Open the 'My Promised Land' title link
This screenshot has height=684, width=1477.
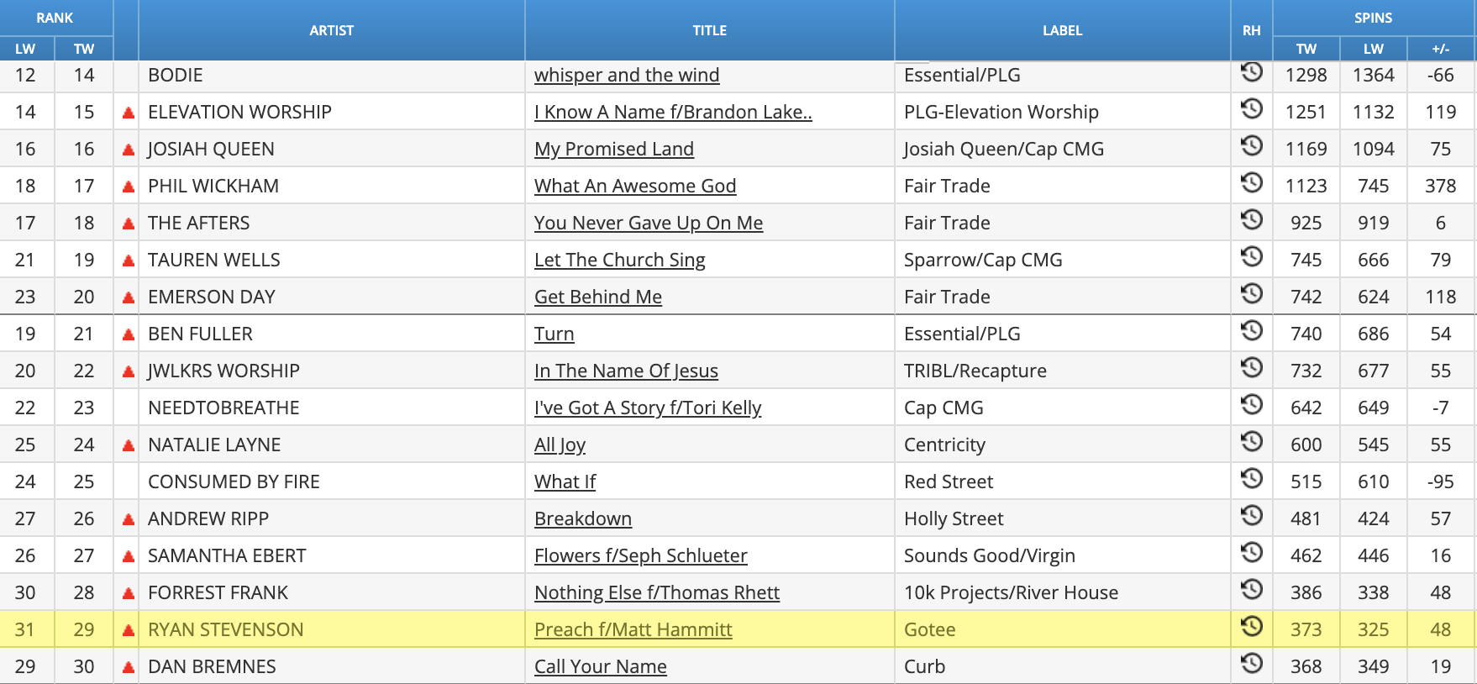614,149
